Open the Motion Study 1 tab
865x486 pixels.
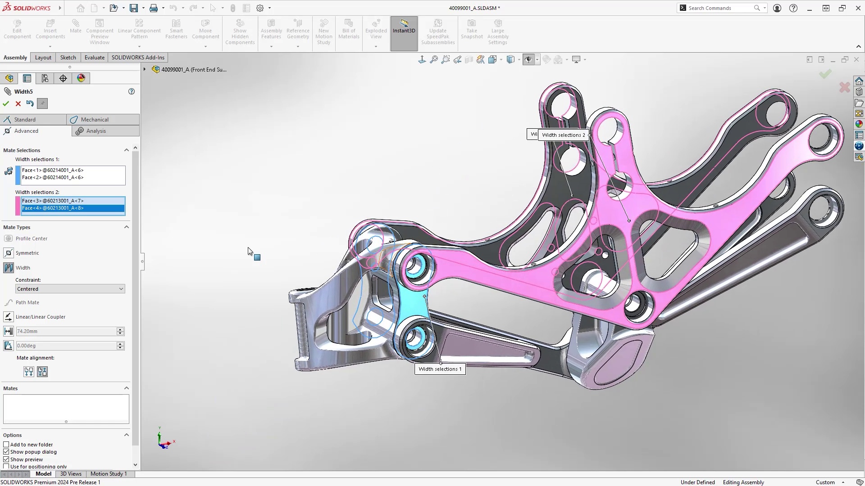(x=108, y=473)
